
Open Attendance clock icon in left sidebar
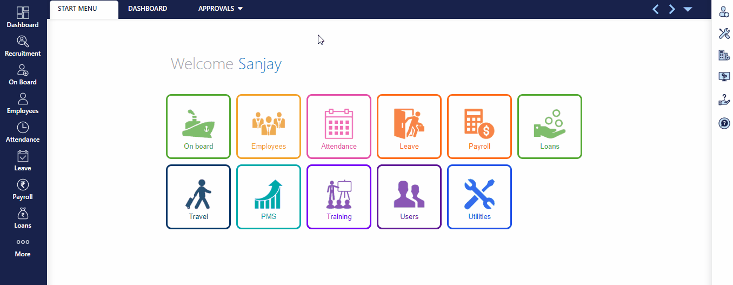coord(23,132)
